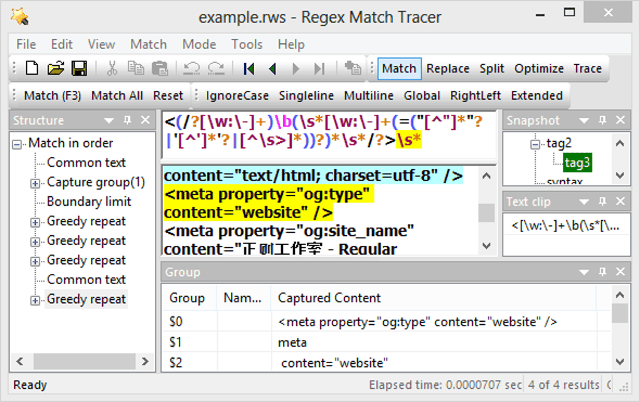Jump to the first match
The height and width of the screenshot is (402, 640).
pyautogui.click(x=248, y=68)
